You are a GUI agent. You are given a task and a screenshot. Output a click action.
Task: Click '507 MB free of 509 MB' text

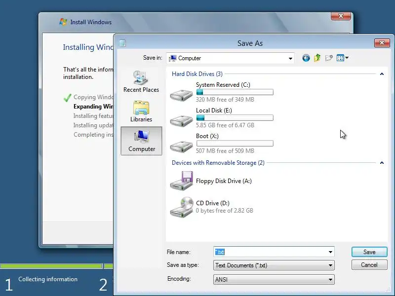coord(225,151)
